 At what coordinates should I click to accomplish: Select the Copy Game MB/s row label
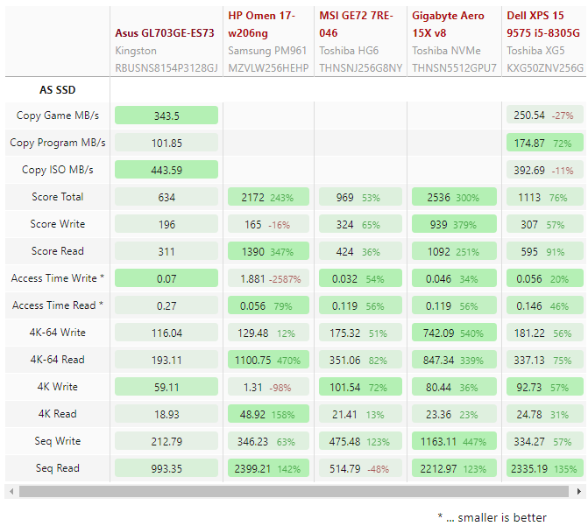pyautogui.click(x=57, y=116)
